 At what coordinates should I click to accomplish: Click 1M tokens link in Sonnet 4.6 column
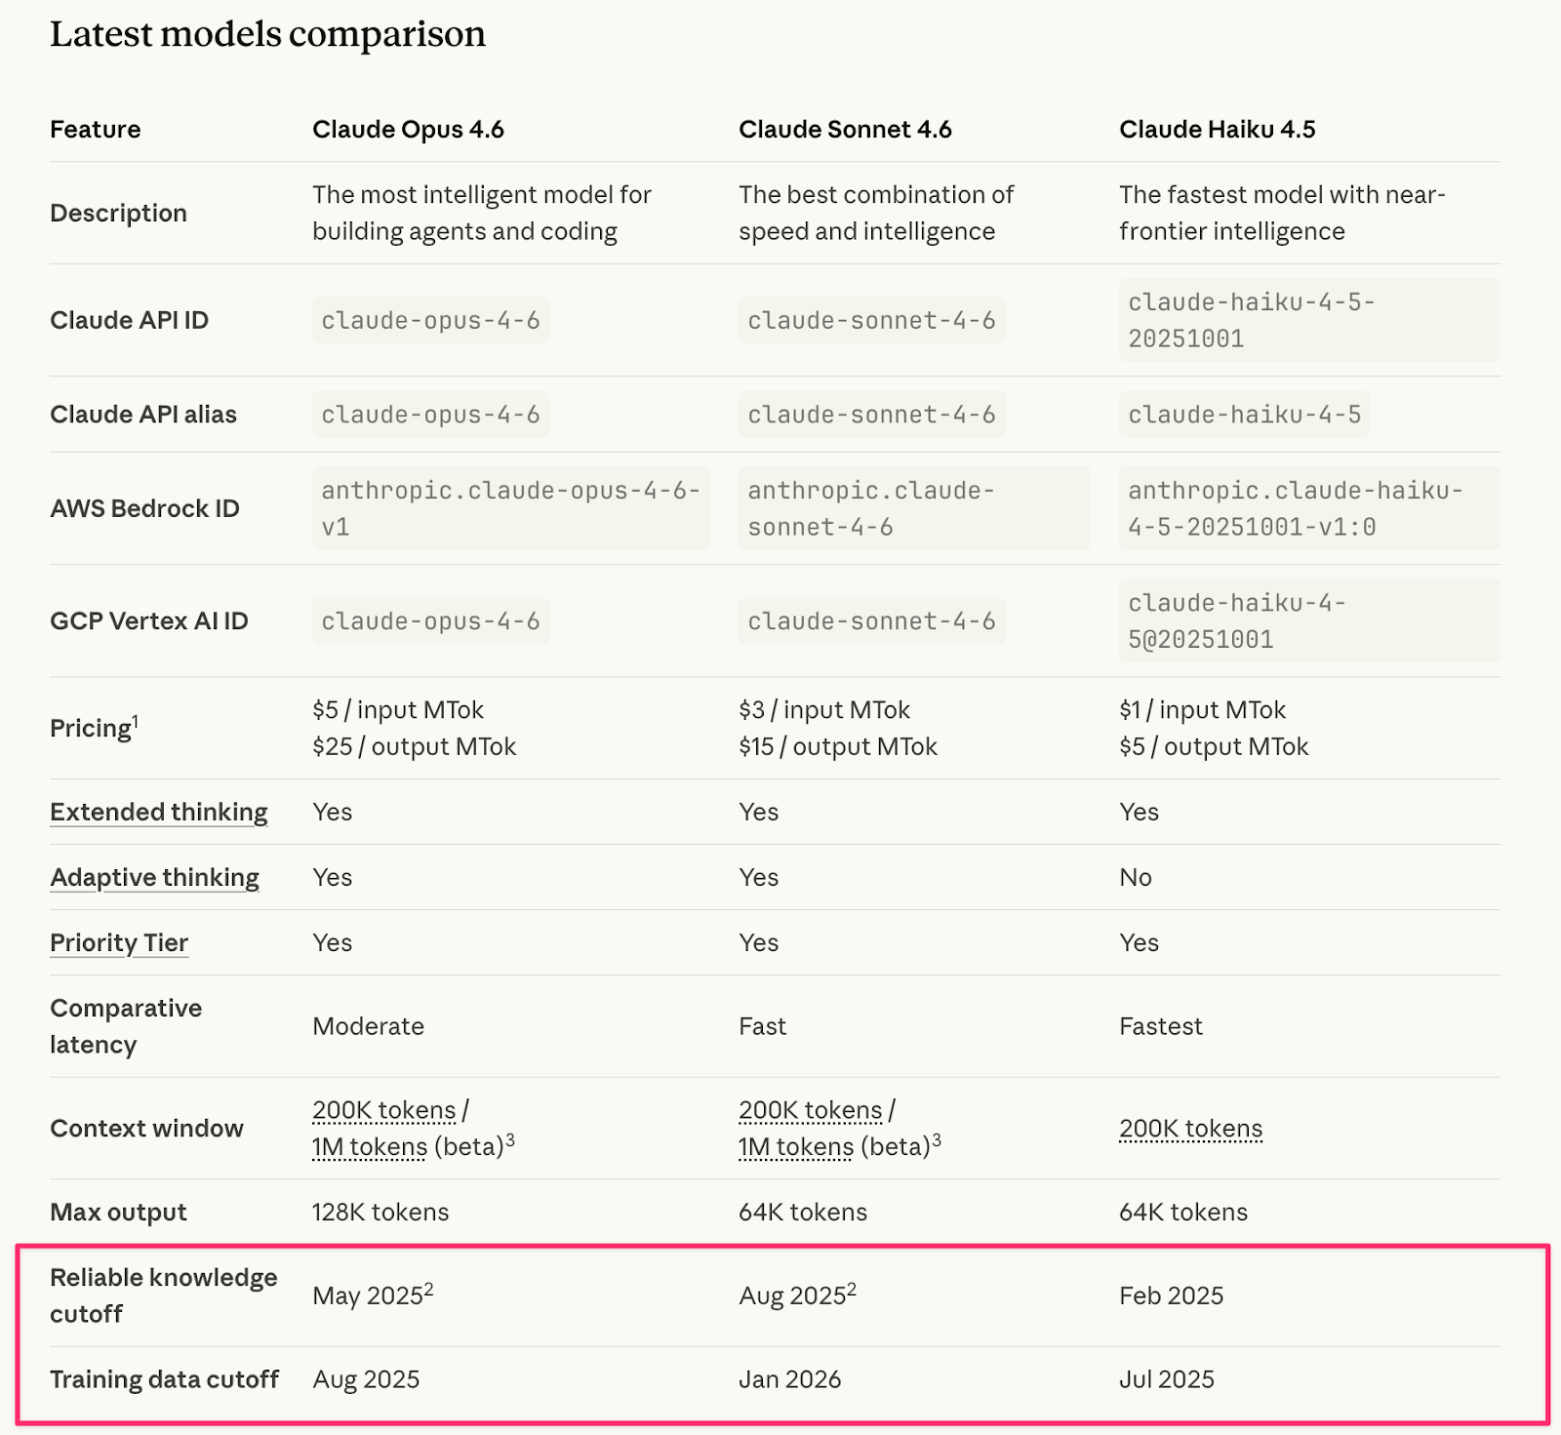795,1147
